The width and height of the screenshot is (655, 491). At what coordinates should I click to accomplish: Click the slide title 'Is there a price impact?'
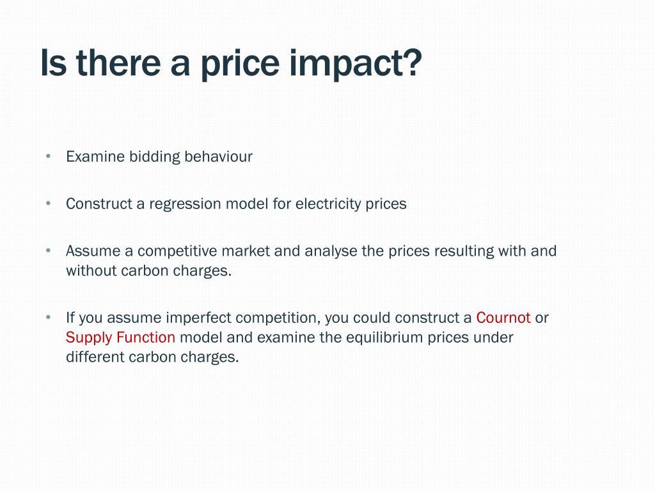[231, 63]
